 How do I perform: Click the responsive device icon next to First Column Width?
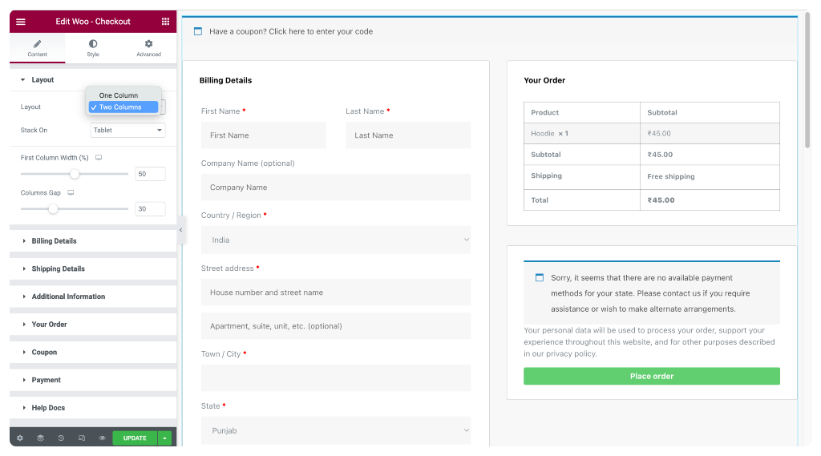click(99, 158)
